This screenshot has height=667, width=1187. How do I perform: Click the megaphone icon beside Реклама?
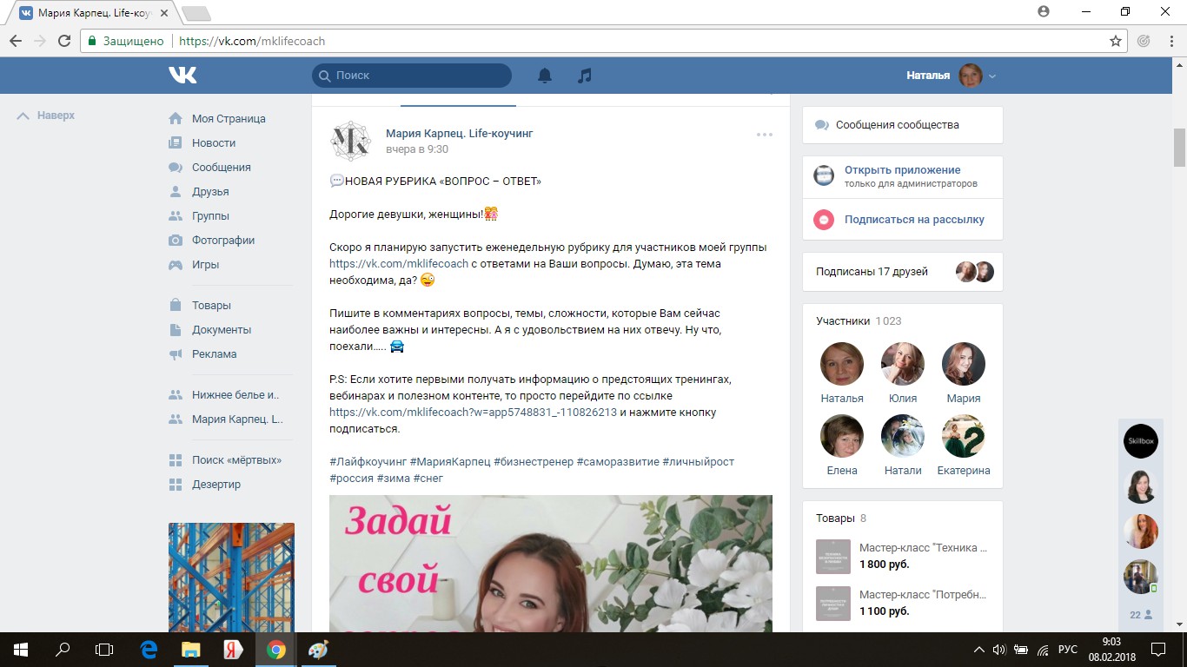(176, 354)
